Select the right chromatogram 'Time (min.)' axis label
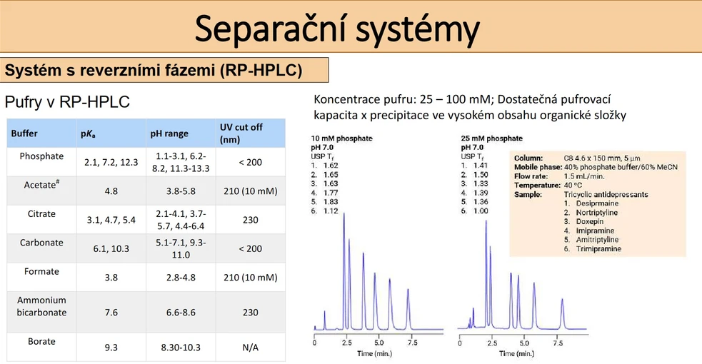The width and height of the screenshot is (702, 364). [516, 353]
